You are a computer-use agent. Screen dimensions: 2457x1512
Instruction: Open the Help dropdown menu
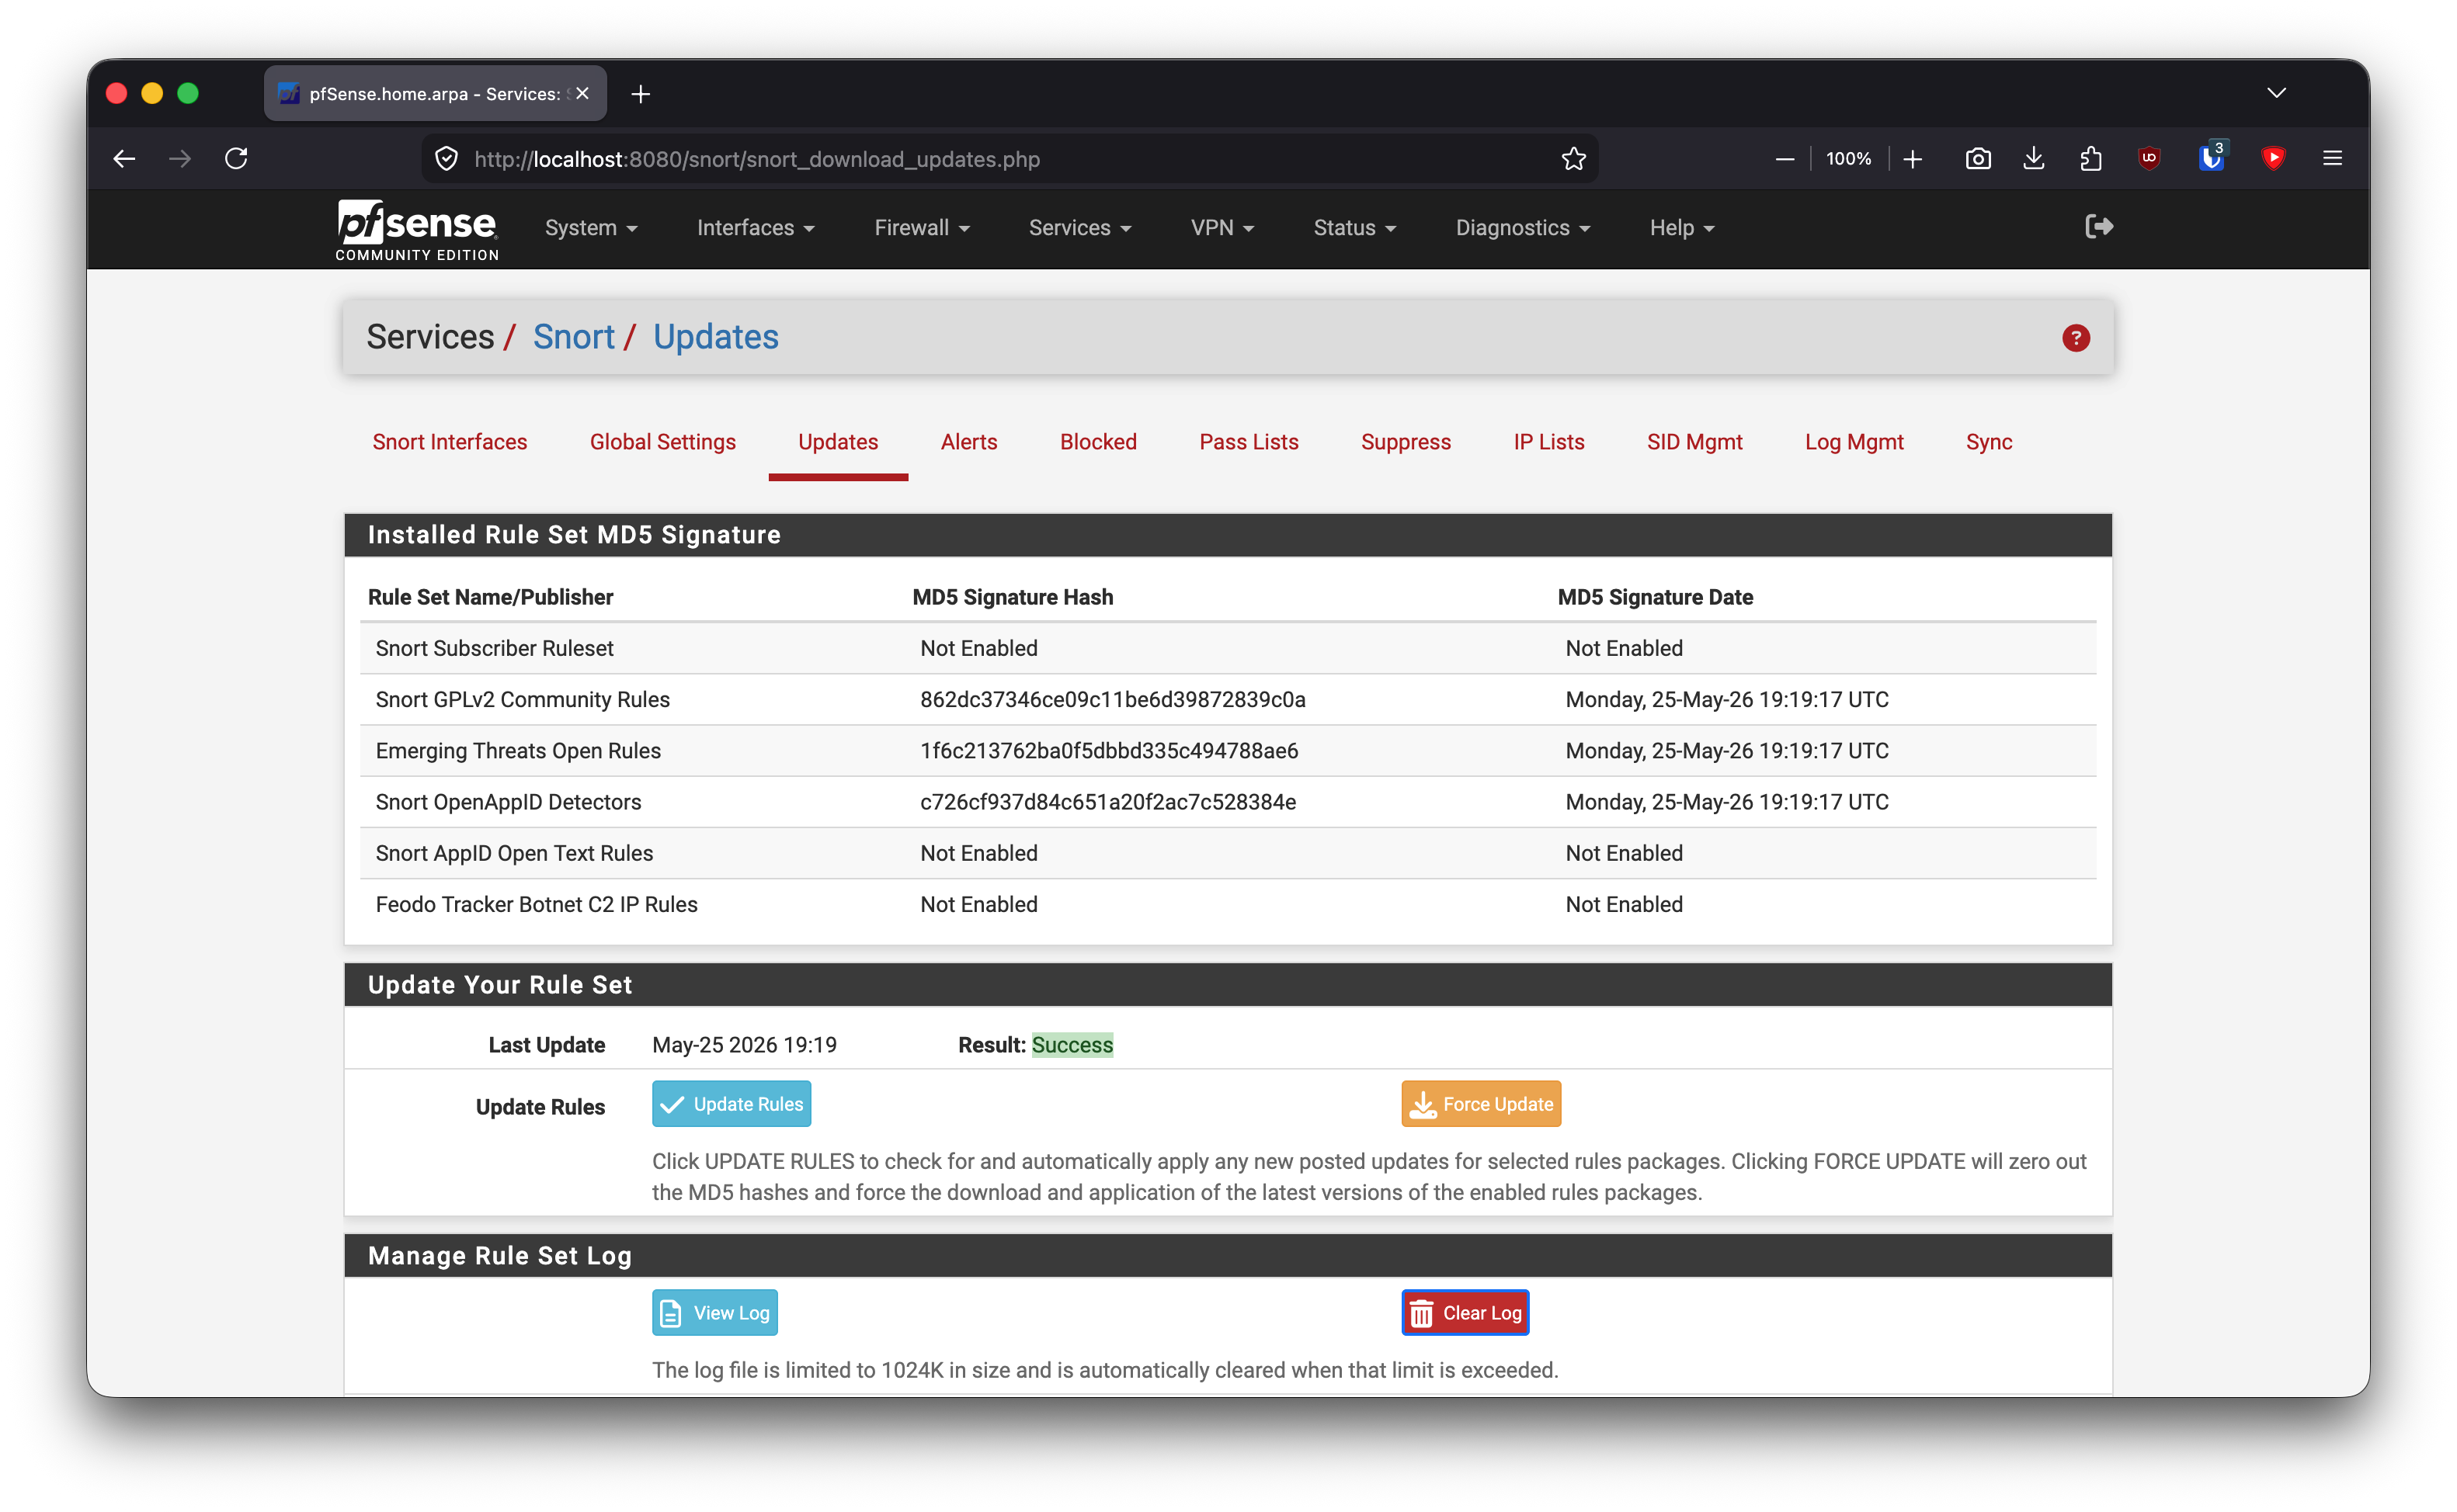(1682, 228)
